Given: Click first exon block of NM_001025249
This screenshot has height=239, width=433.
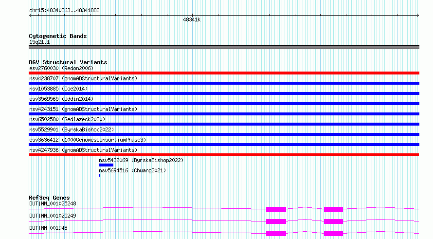Looking at the screenshot, I should point(276,221).
